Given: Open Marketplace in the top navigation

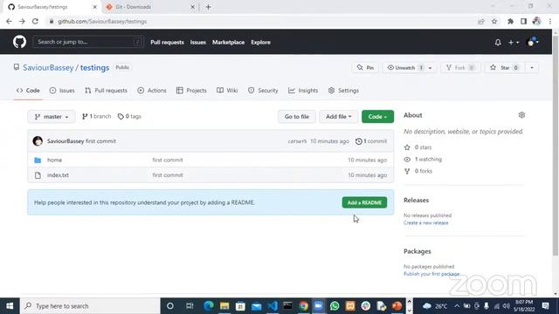Looking at the screenshot, I should (x=229, y=43).
